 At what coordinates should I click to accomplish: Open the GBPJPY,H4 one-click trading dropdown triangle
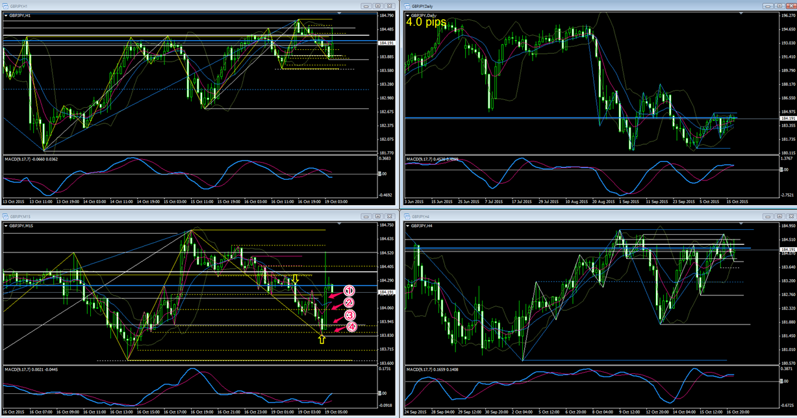(x=408, y=226)
